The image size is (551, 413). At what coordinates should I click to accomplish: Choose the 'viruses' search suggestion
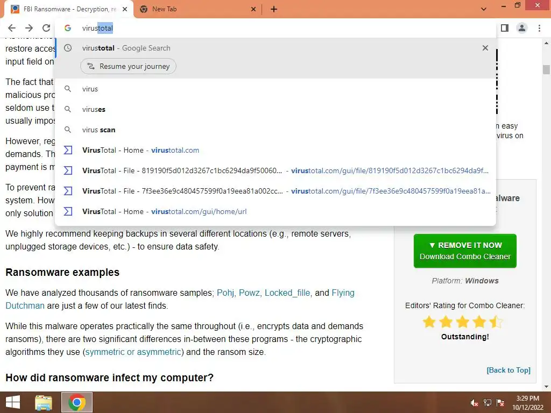coord(276,109)
